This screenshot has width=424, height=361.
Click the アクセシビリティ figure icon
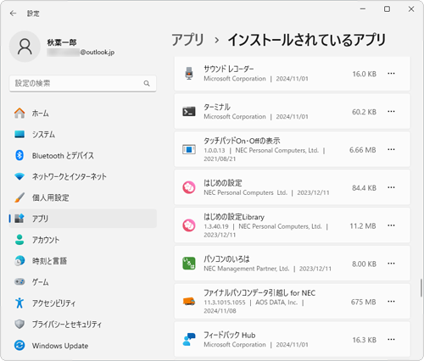[x=20, y=303]
